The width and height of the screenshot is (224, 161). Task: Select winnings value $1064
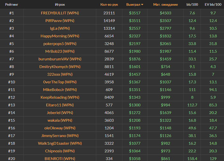135,151
